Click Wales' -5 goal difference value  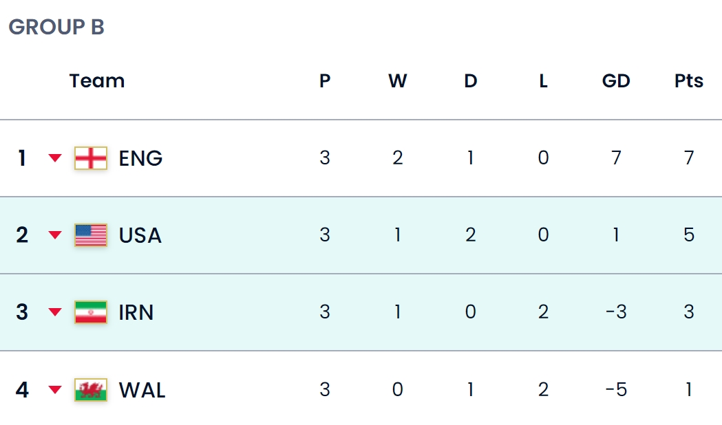click(616, 390)
